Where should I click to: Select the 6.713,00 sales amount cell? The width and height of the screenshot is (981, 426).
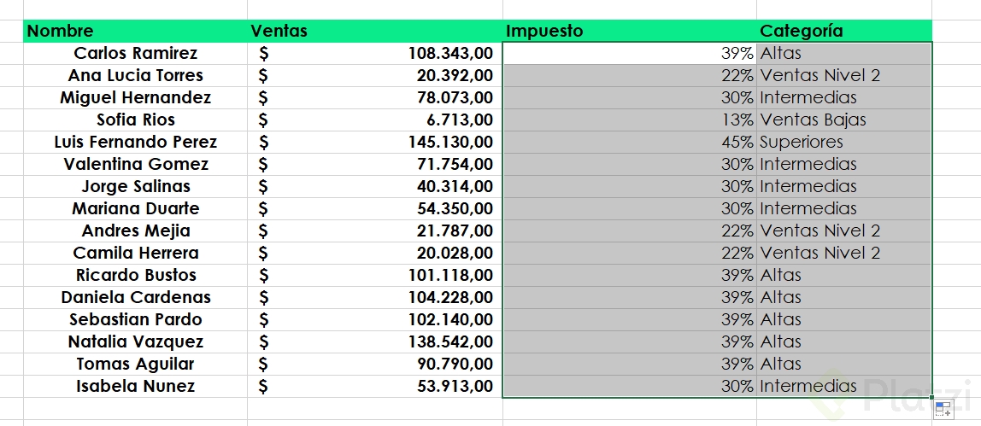click(374, 120)
